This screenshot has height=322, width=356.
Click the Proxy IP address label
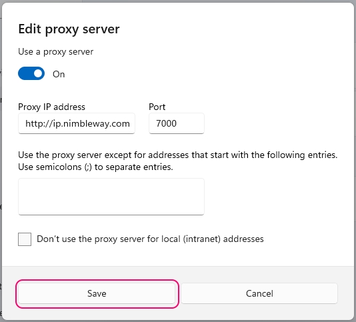51,107
